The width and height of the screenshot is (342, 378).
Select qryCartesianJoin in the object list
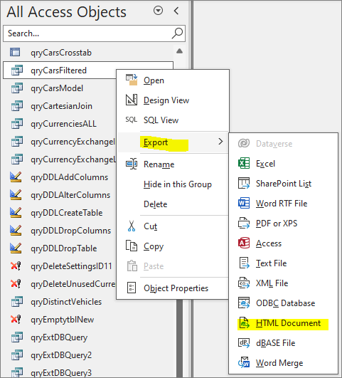(60, 106)
